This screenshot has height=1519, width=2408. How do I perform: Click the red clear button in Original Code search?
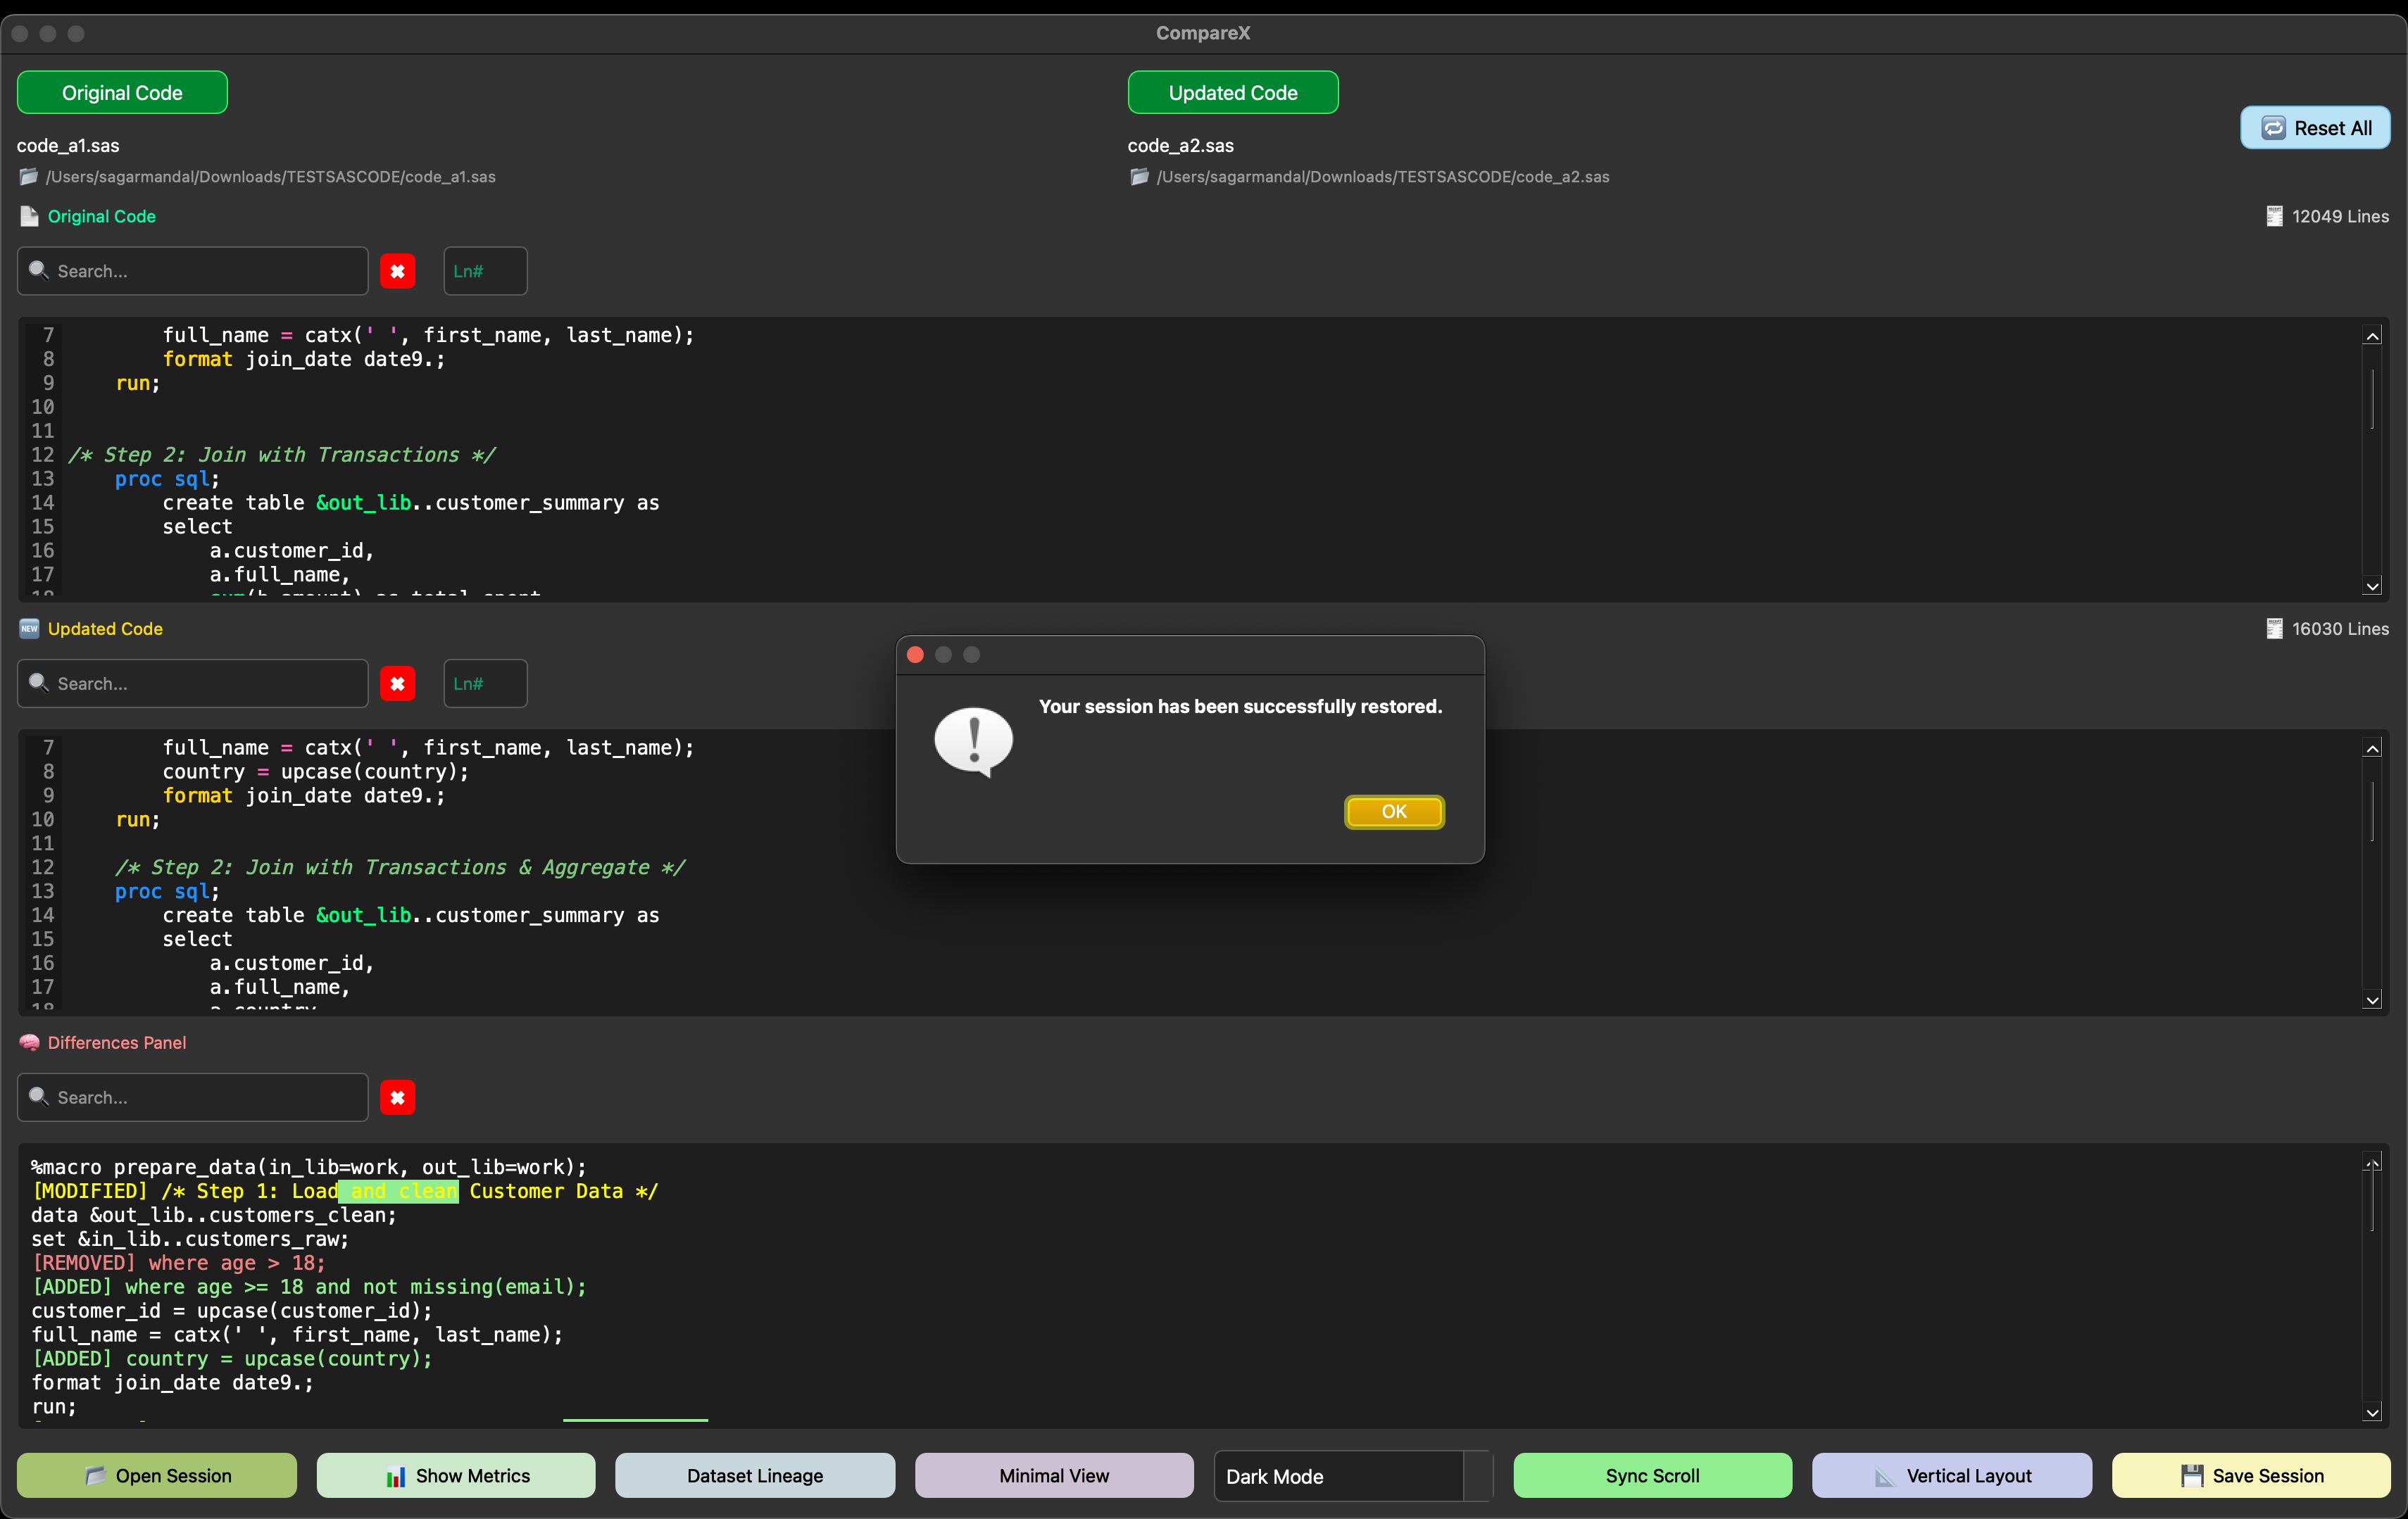pos(397,271)
